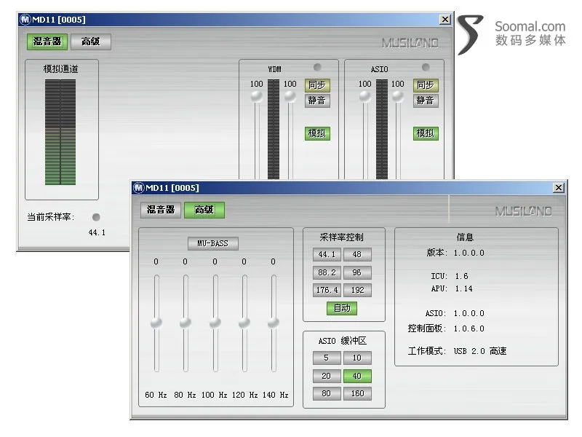Adjust the 120 Hz bass slider
The image size is (582, 437).
[244, 323]
